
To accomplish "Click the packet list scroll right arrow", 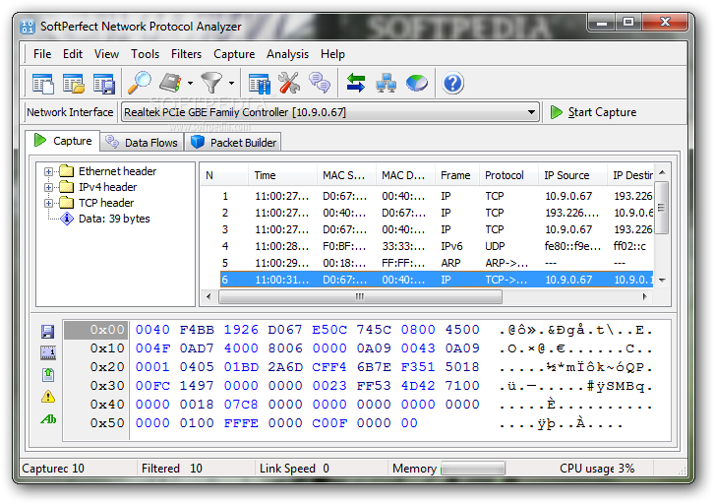I will [x=645, y=296].
